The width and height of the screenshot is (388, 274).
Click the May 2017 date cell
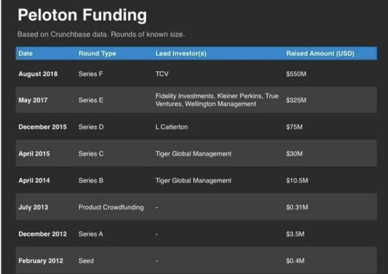point(33,101)
